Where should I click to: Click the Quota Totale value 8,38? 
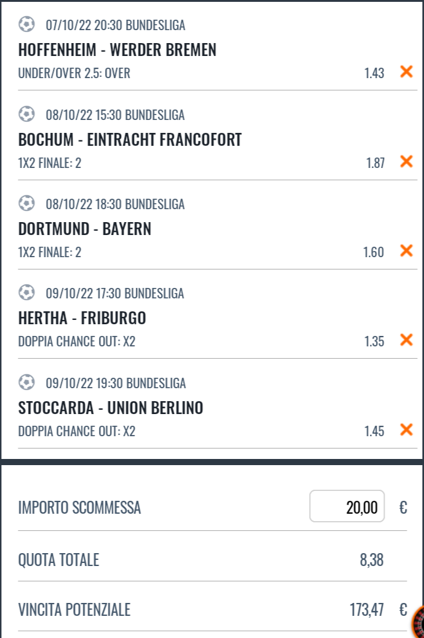coord(372,560)
